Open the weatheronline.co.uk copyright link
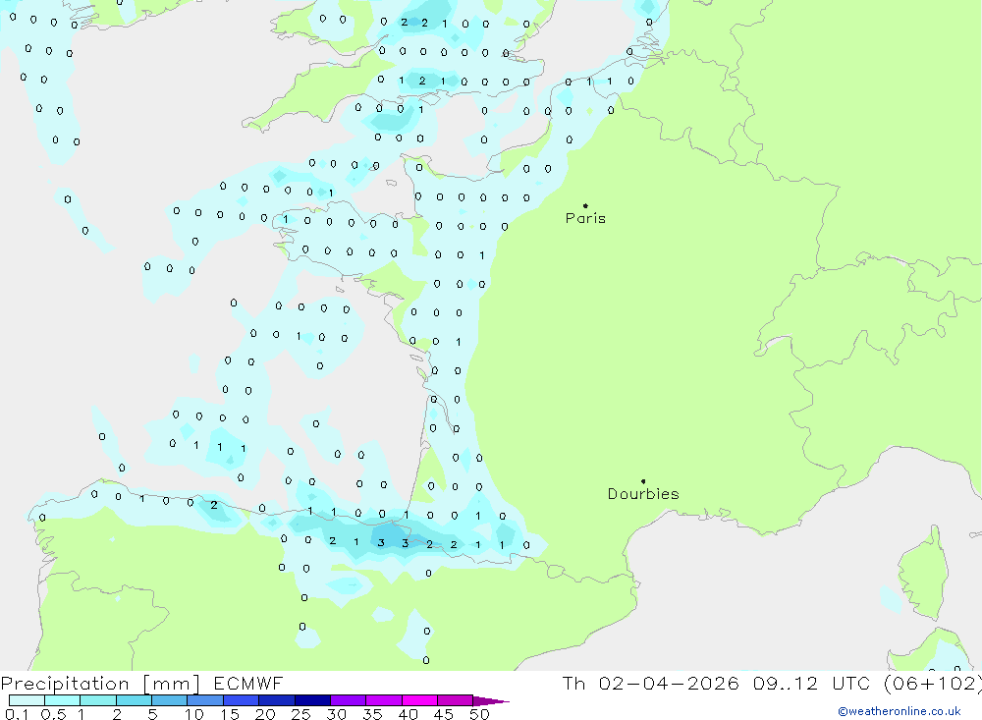 coord(899,711)
